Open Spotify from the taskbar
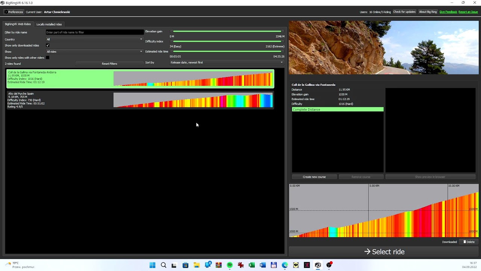 (230, 265)
